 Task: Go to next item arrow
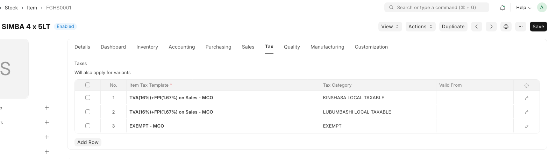point(491,27)
